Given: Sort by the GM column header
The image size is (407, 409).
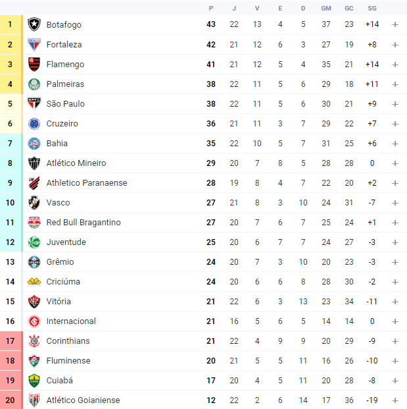Looking at the screenshot, I should coord(325,9).
